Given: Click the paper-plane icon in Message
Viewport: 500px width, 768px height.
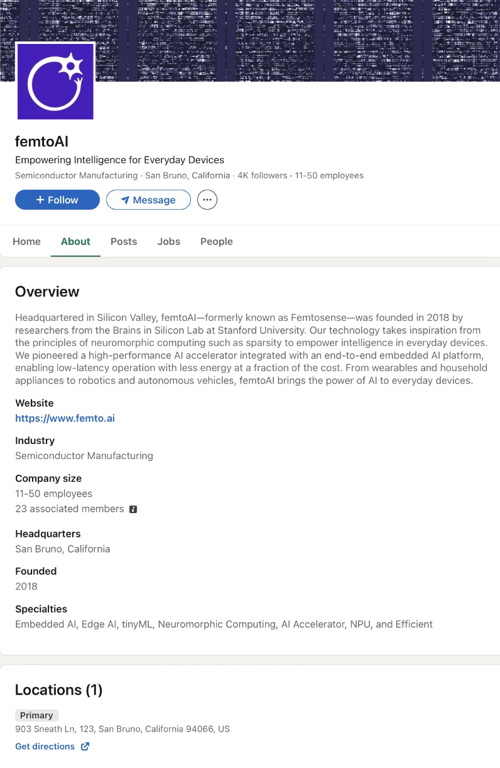Looking at the screenshot, I should coord(125,200).
